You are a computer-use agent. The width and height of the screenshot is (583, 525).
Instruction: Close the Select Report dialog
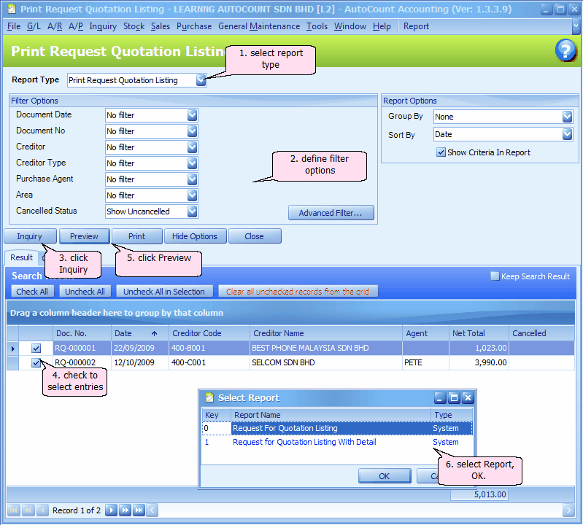point(468,398)
